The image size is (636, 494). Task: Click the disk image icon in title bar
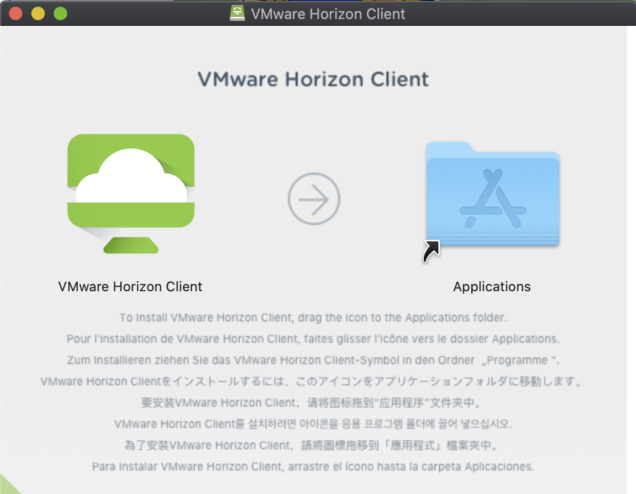tap(237, 13)
